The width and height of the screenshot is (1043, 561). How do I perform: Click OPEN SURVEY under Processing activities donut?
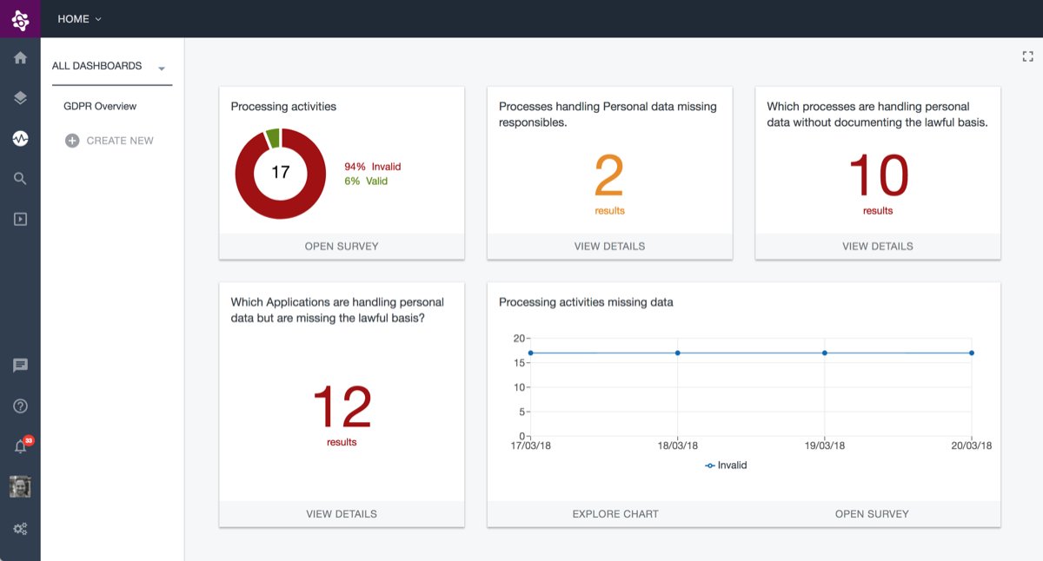(x=342, y=246)
